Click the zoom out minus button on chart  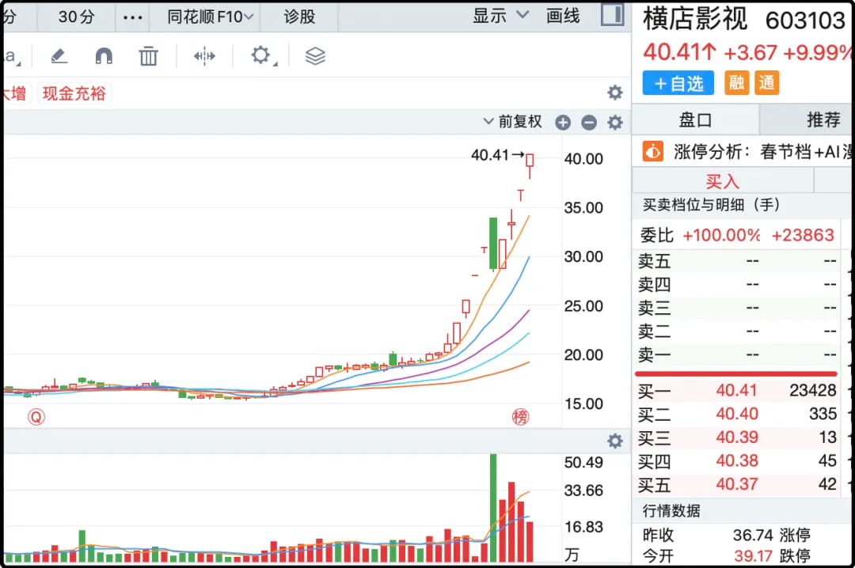[x=588, y=122]
